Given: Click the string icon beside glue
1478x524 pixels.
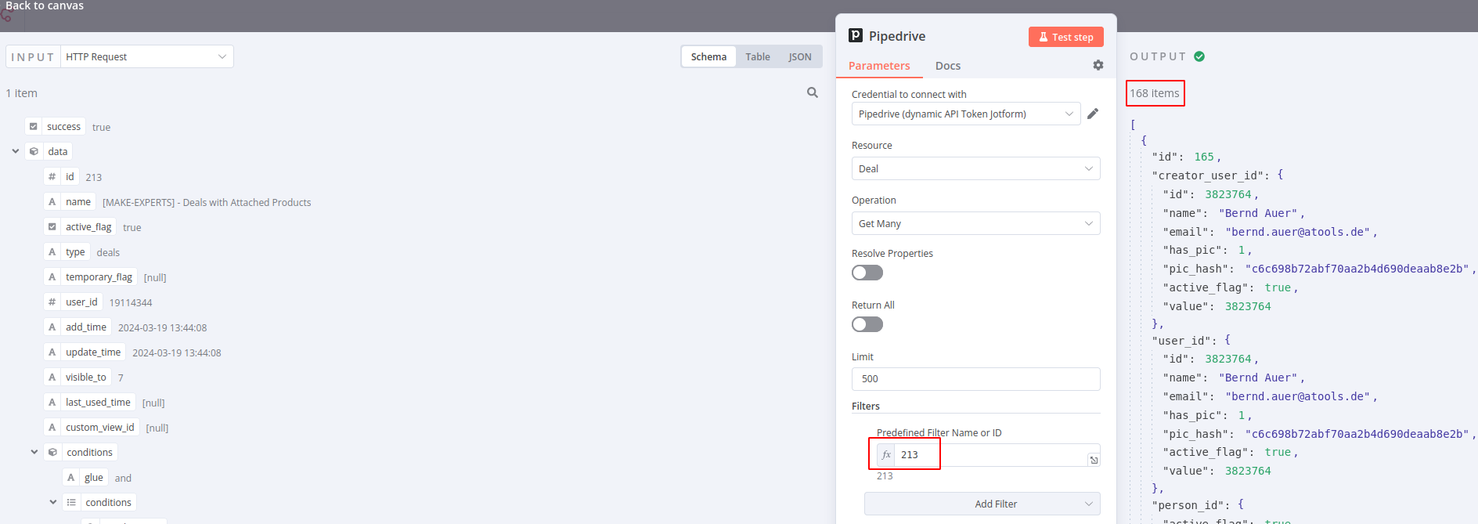Looking at the screenshot, I should [x=71, y=477].
